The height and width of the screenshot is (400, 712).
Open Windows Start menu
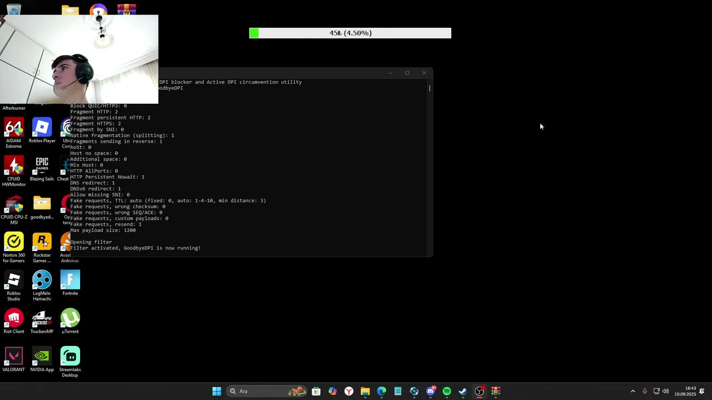[216, 391]
